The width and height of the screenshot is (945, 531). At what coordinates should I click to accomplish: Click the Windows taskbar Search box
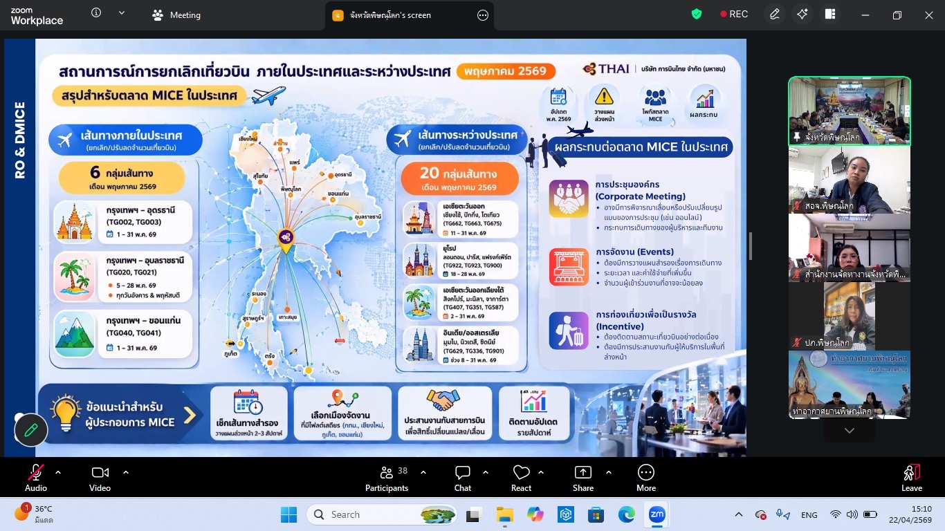point(383,514)
